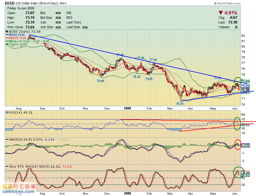Click the small chart icon beside RSI(14)
This screenshot has height=196, width=256.
pos(7,112)
